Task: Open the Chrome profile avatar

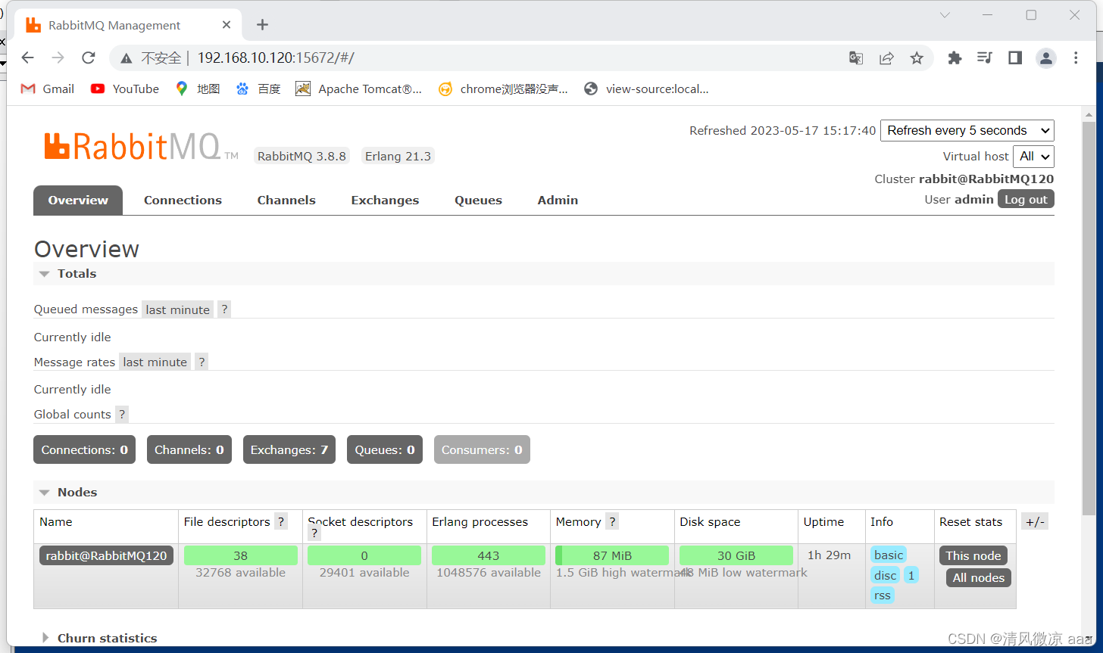Action: [x=1046, y=58]
